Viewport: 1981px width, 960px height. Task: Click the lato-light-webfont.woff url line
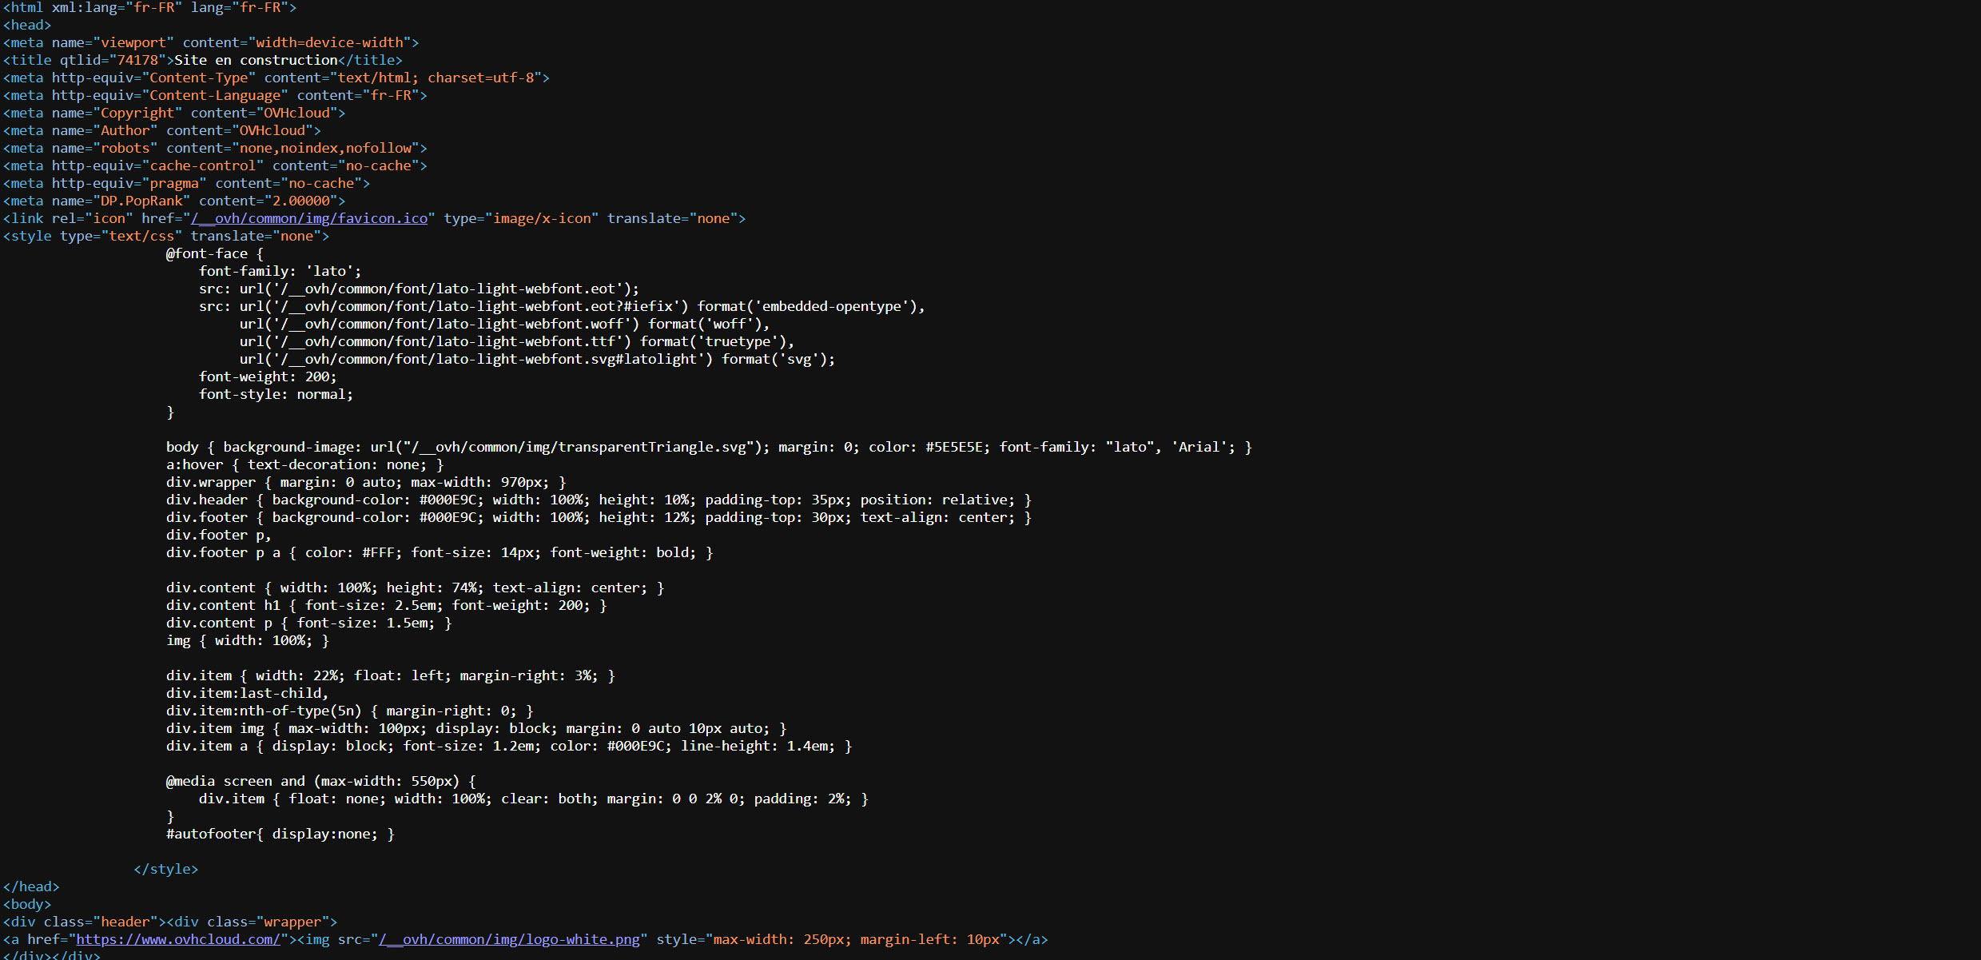503,324
